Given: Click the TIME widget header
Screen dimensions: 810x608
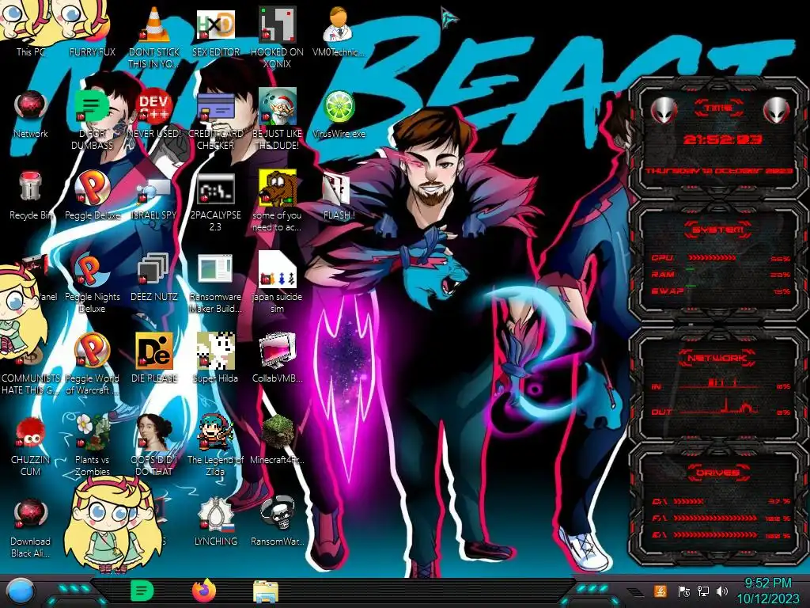Looking at the screenshot, I should [x=719, y=108].
